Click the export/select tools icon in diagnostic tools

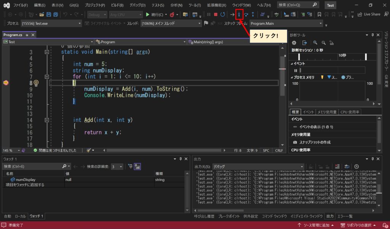pos(304,43)
